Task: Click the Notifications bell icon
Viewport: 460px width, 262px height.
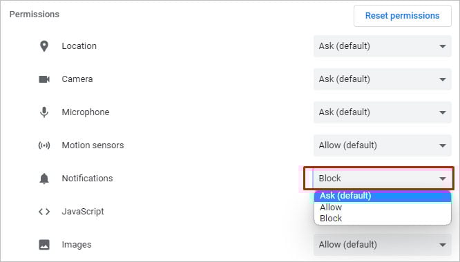Action: point(44,179)
